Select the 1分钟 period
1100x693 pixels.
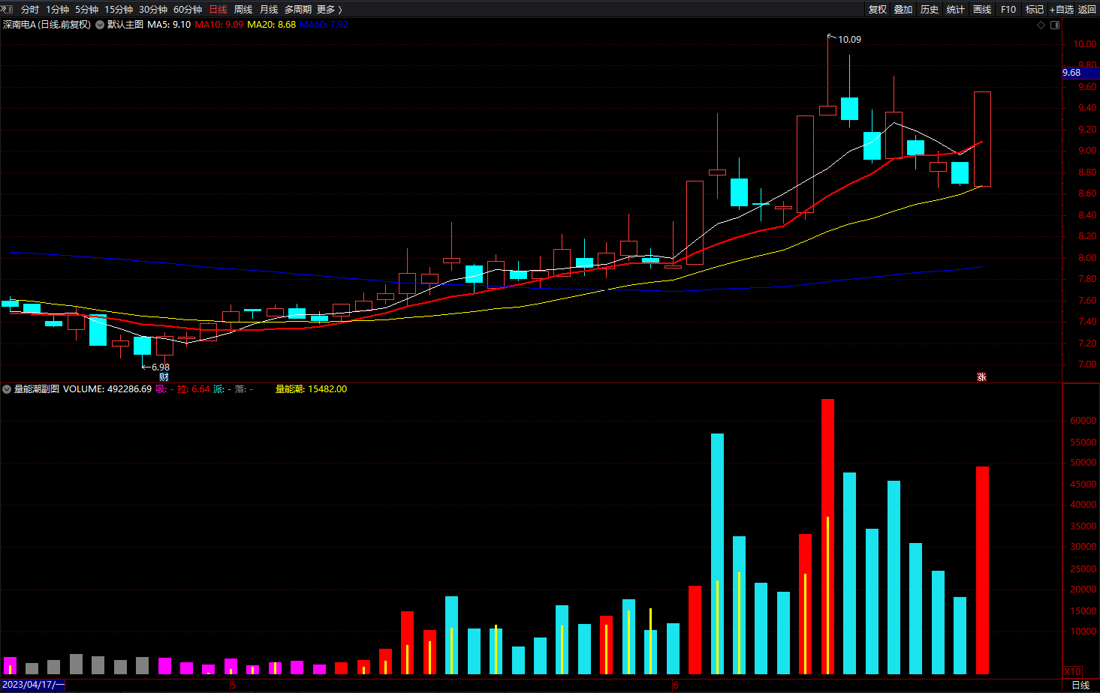(x=58, y=9)
